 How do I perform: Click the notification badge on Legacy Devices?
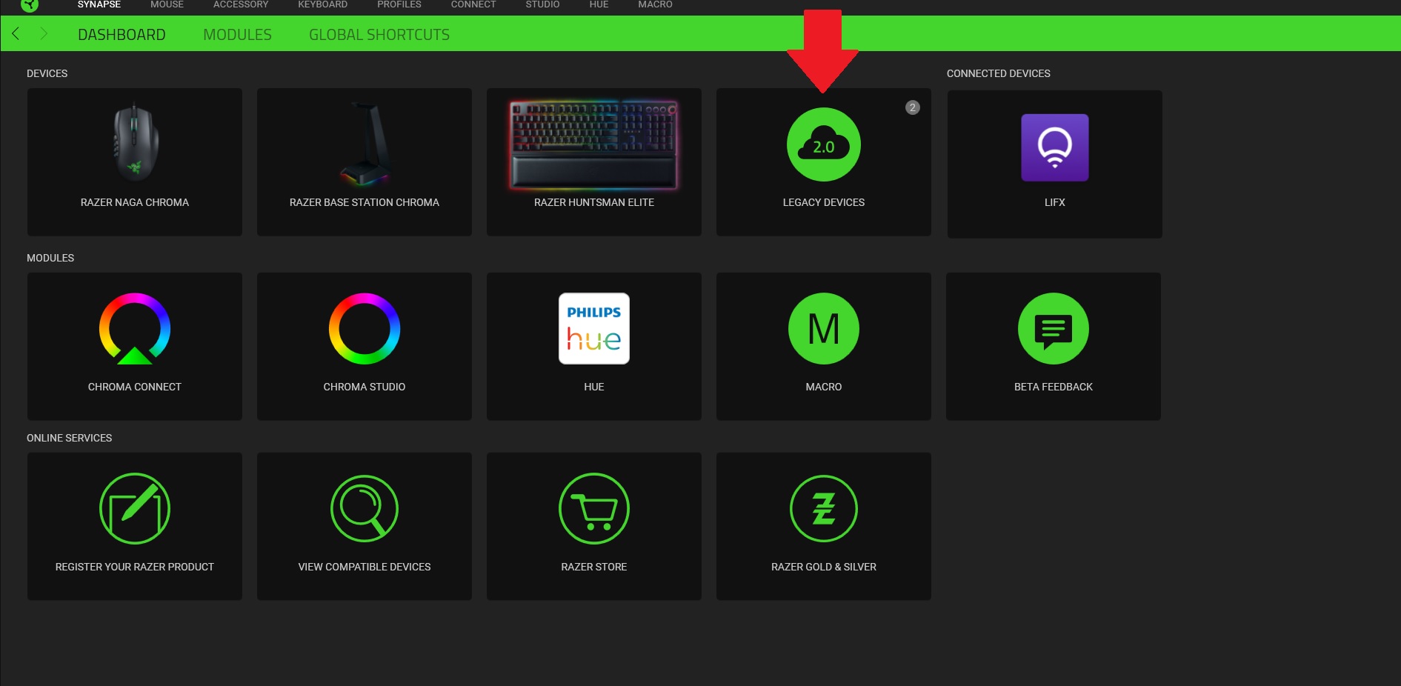click(x=913, y=107)
